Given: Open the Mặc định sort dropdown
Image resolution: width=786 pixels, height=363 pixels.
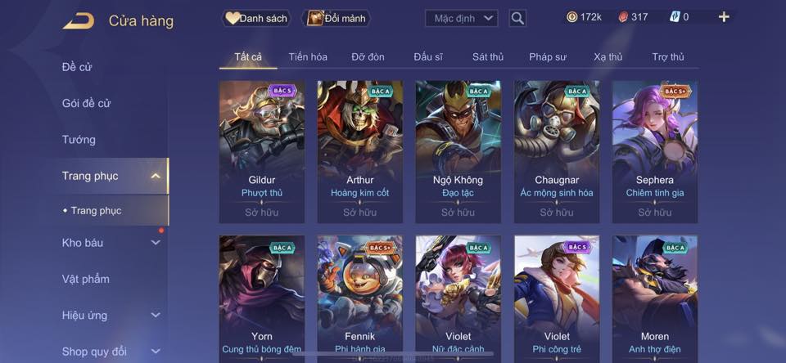Looking at the screenshot, I should pos(461,19).
